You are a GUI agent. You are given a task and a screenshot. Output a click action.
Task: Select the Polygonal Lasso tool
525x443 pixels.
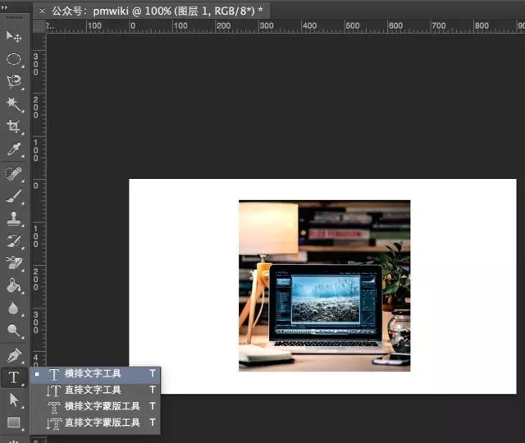pos(14,81)
